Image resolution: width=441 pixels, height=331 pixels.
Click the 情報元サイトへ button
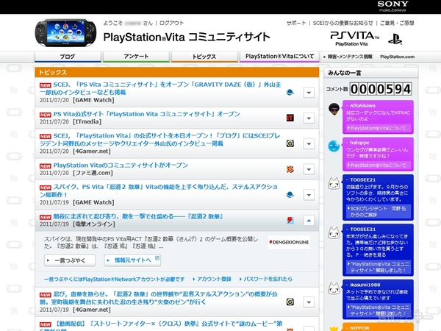[132, 260]
